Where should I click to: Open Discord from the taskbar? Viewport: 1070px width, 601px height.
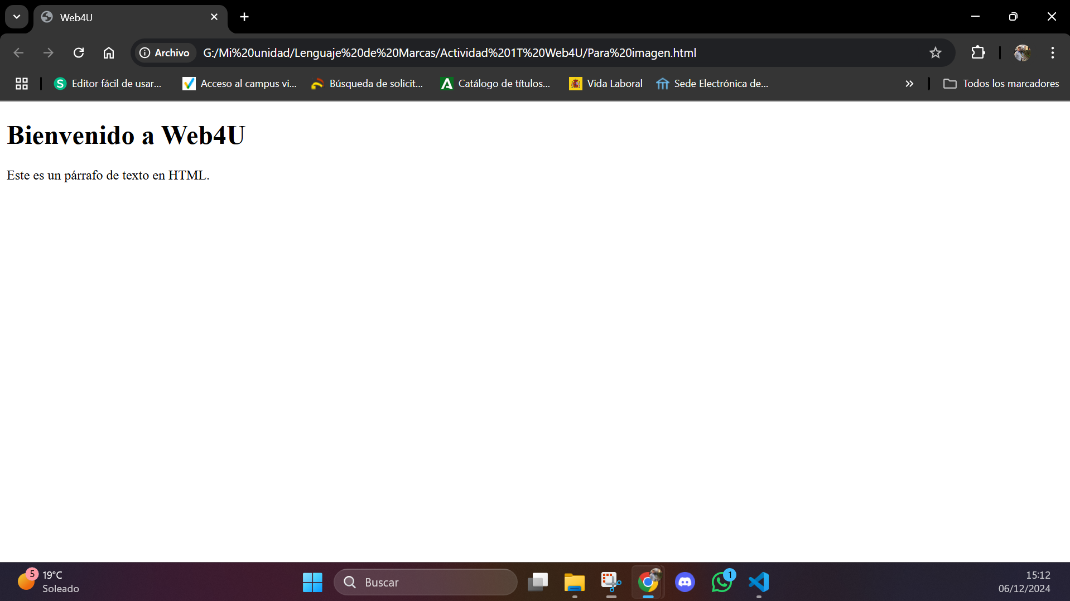pos(685,582)
